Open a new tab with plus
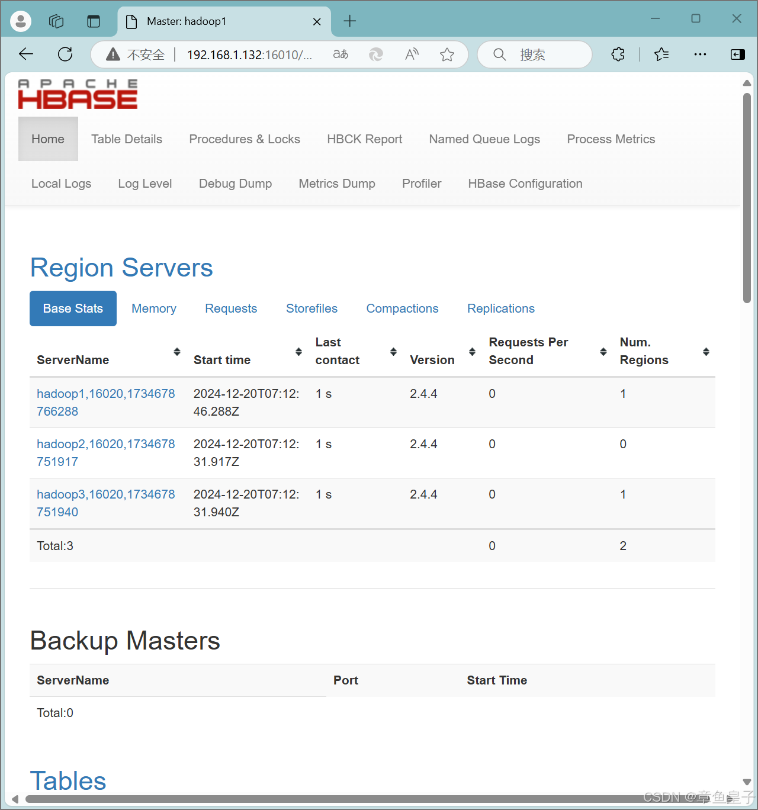 coord(350,21)
